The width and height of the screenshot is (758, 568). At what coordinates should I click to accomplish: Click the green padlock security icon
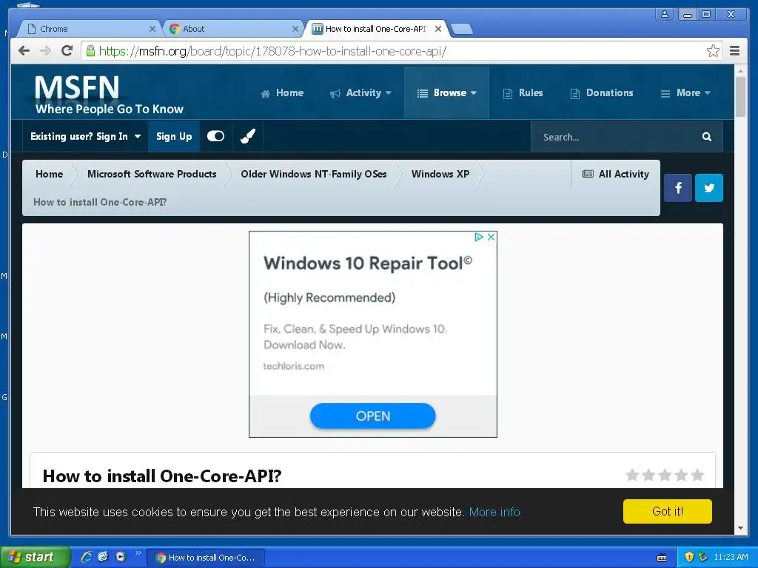click(90, 51)
